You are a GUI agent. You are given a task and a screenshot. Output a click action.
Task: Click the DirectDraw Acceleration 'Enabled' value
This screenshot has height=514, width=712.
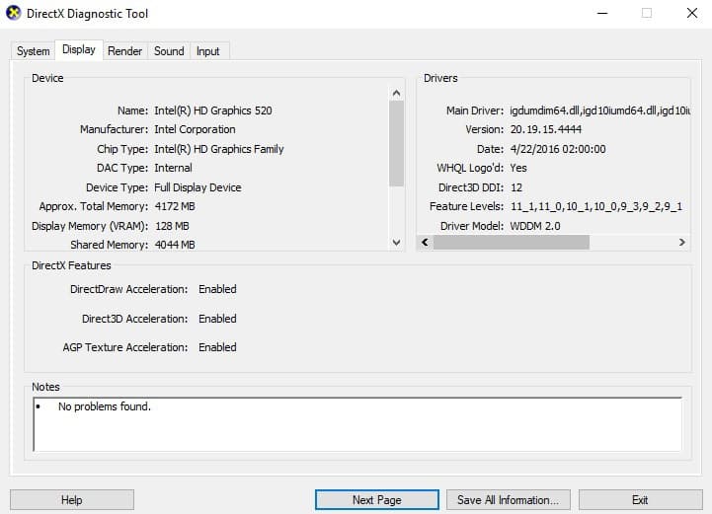tap(217, 289)
